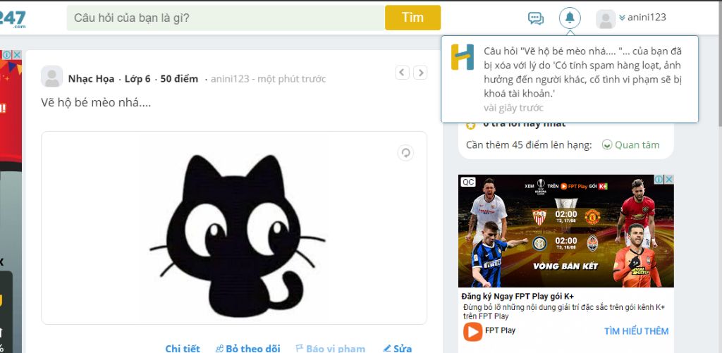The width and height of the screenshot is (722, 353).
Task: Click Sửa to edit the question
Action: [x=398, y=348]
